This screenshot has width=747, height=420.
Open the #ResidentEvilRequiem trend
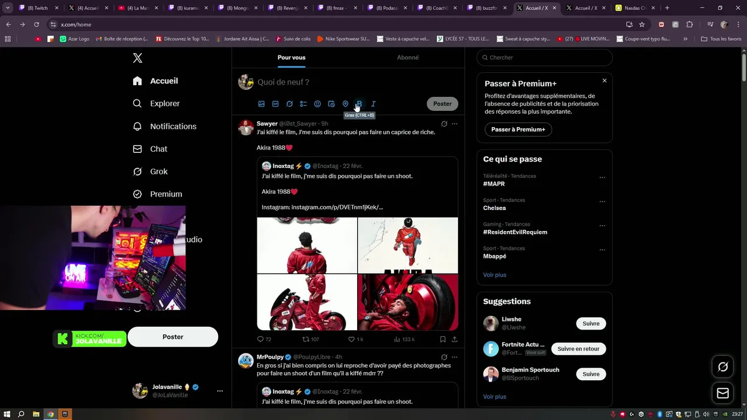[x=515, y=232]
